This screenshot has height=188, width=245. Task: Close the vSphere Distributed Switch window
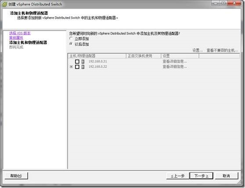[x=234, y=3]
